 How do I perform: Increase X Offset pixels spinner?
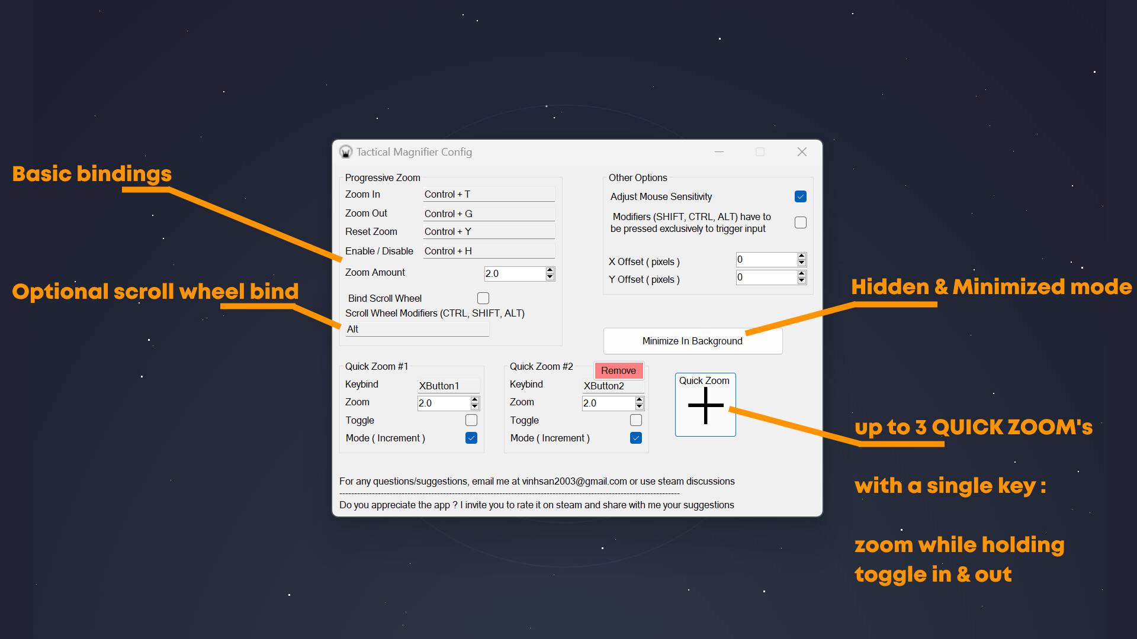(801, 256)
